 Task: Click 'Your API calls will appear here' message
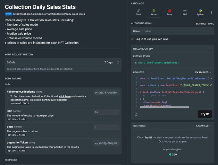[x=40, y=69]
